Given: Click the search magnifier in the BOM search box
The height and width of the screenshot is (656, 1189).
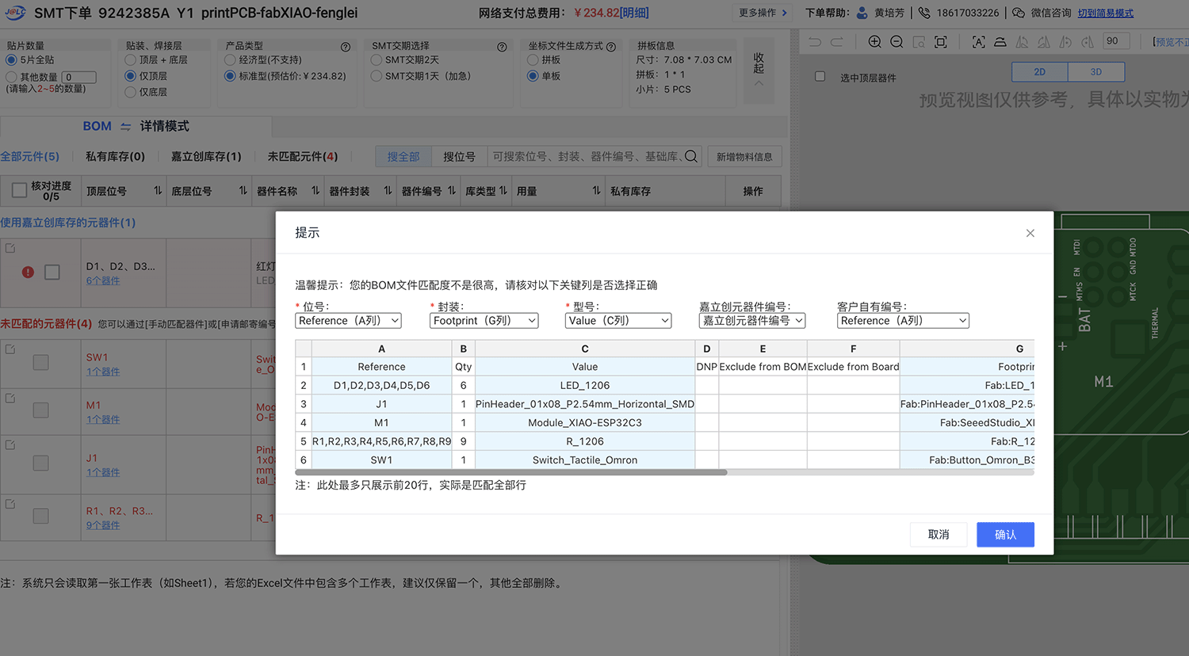Looking at the screenshot, I should 691,156.
